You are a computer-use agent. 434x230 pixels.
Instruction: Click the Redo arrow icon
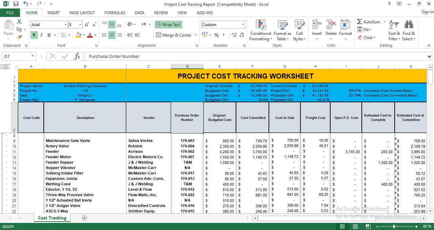tap(39, 4)
